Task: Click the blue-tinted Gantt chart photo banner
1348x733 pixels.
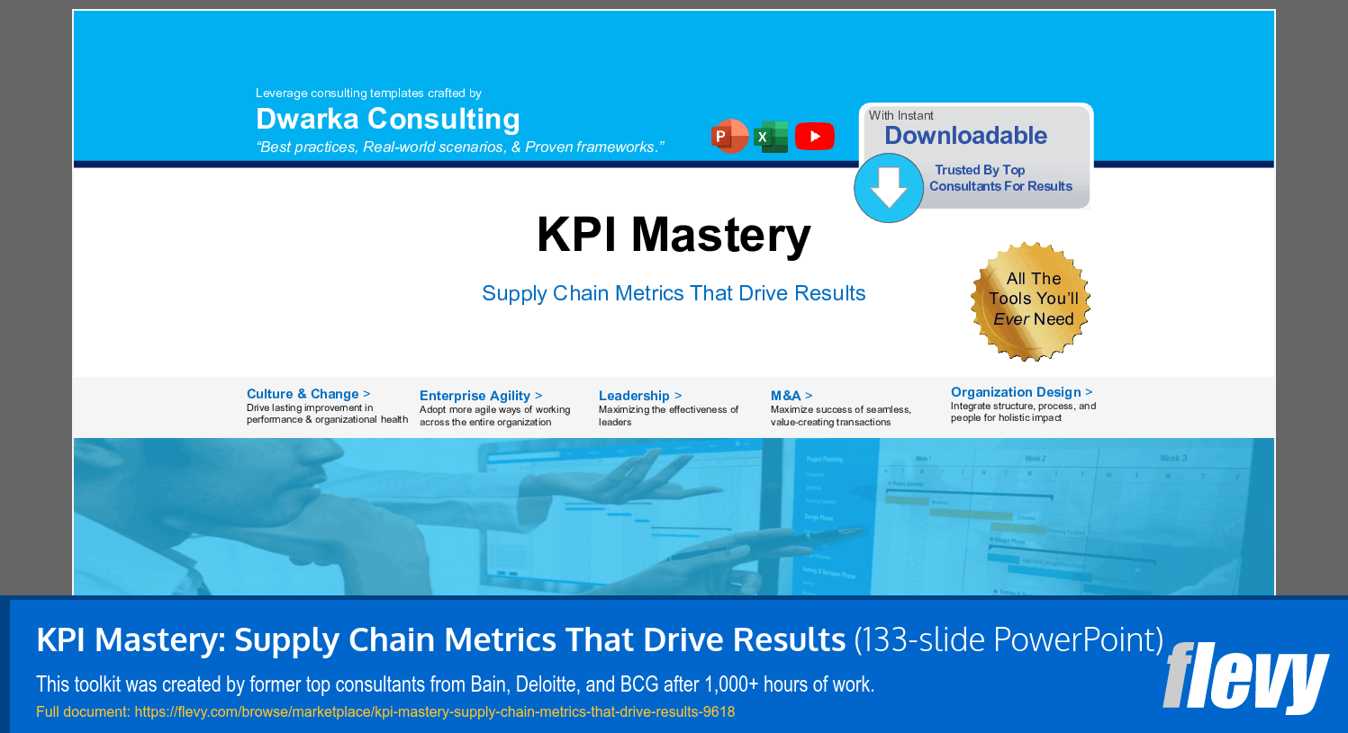Action: (x=674, y=516)
